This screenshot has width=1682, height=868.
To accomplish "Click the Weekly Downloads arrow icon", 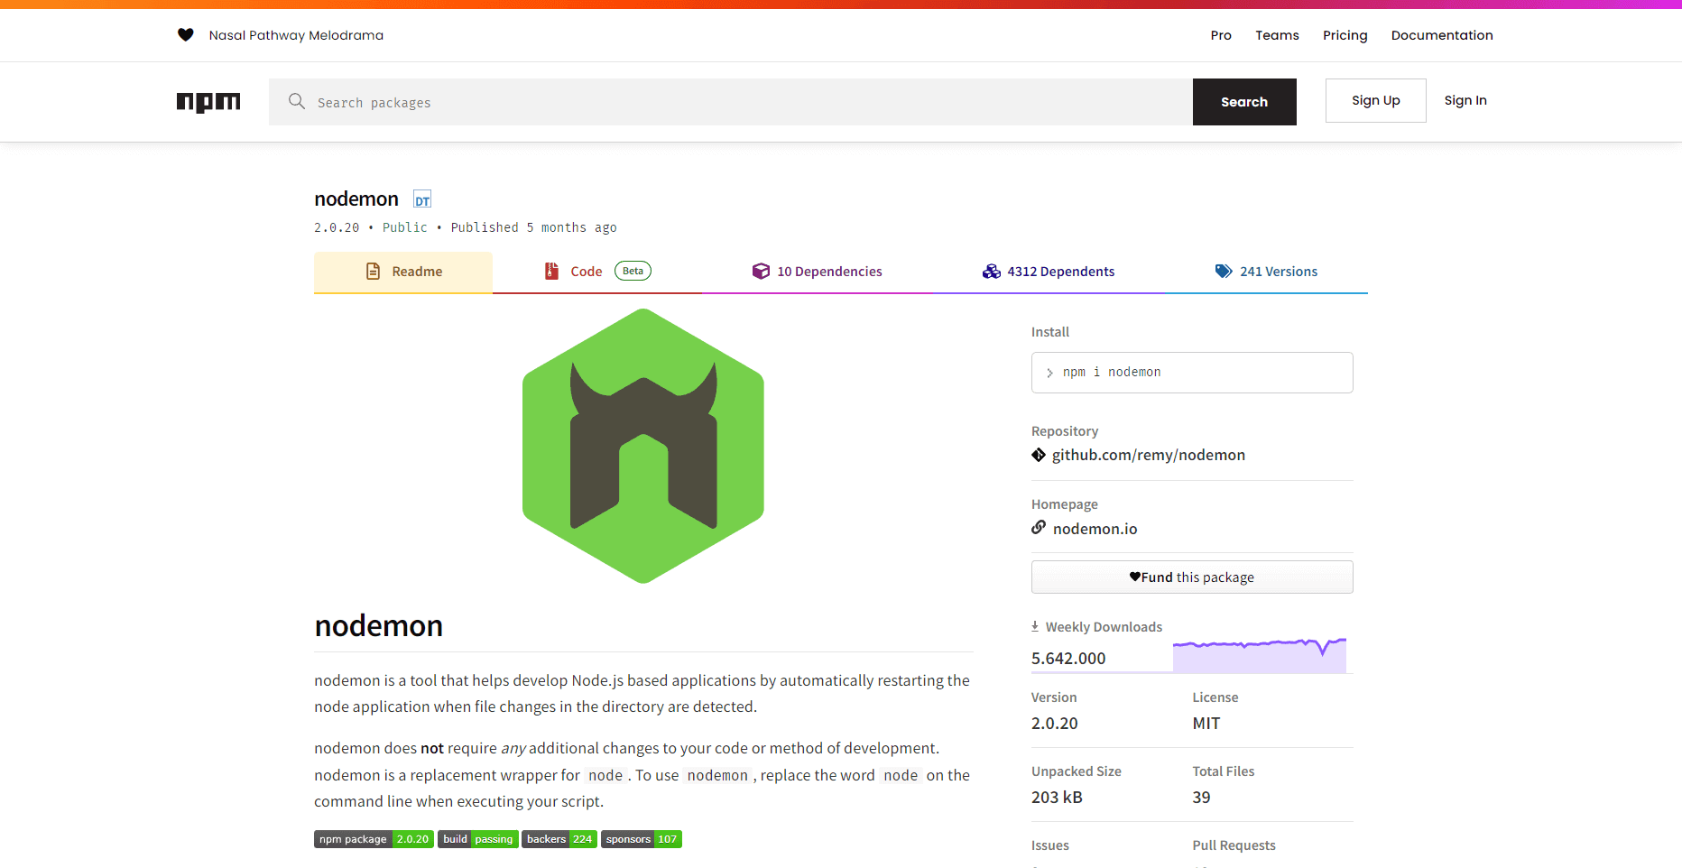I will tap(1035, 626).
